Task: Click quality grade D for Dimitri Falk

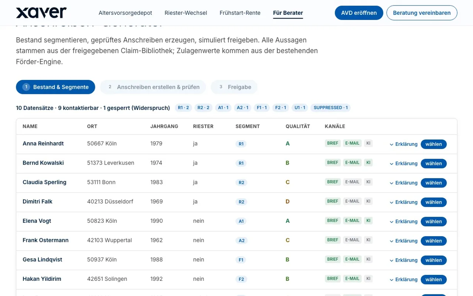Action: (x=287, y=201)
